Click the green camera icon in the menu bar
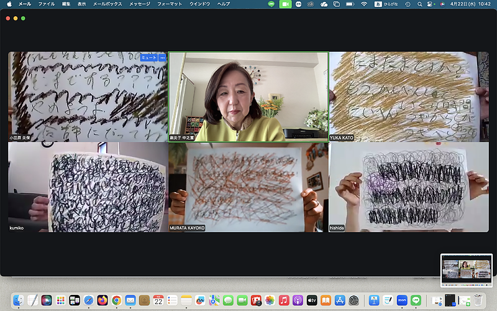 click(286, 4)
